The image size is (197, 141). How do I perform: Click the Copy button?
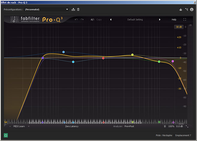point(99,19)
